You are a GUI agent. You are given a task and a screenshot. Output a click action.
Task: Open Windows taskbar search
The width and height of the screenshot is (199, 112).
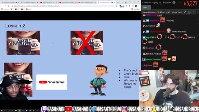5,111
